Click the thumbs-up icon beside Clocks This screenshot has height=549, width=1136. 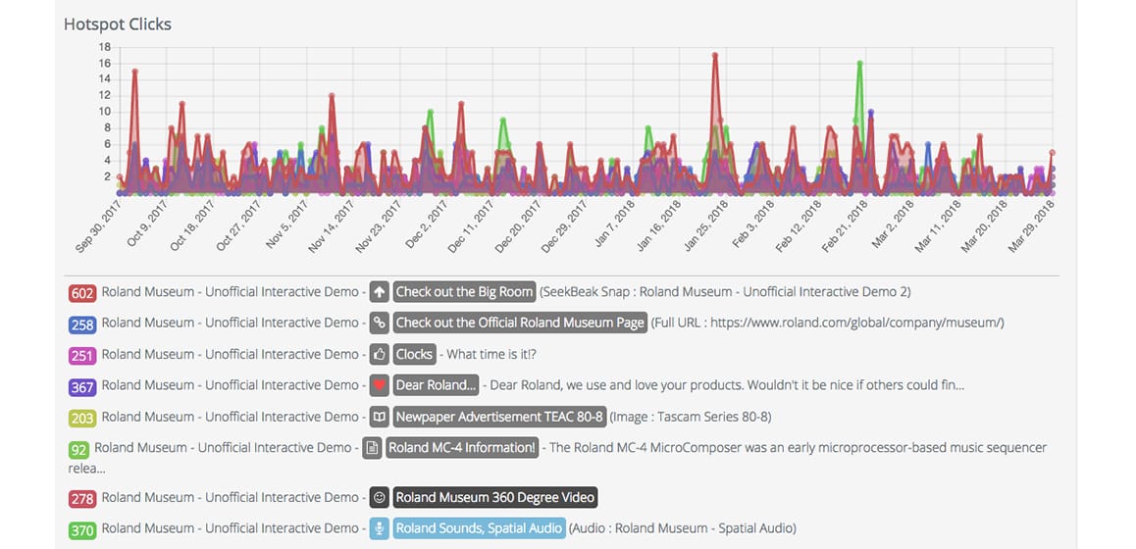tap(380, 354)
